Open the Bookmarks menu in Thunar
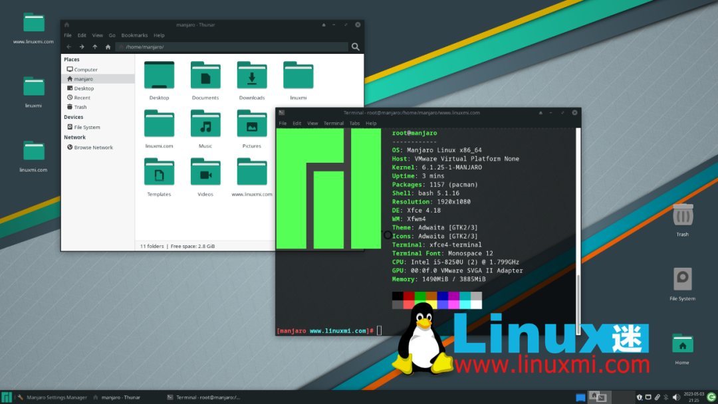Image resolution: width=718 pixels, height=404 pixels. click(x=134, y=35)
